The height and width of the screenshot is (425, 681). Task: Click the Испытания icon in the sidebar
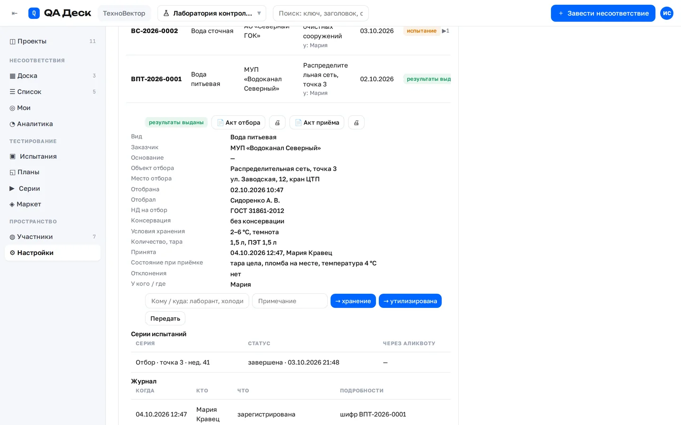click(x=13, y=157)
